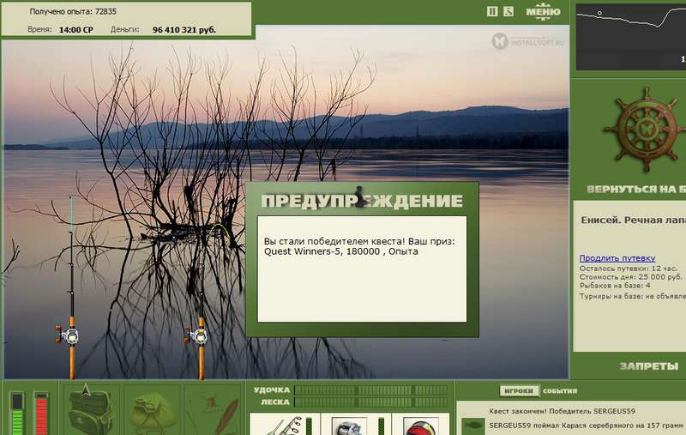686x435 pixels.
Task: Click event 'SERGEUS59 поймал Карася серебряного'
Action: coord(586,426)
